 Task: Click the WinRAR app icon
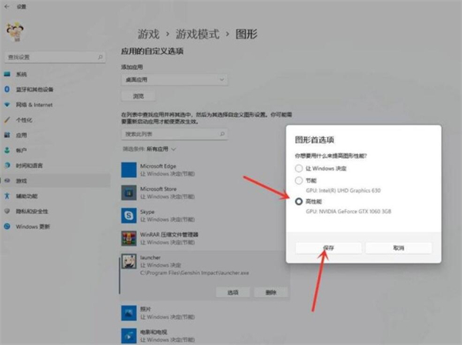coord(129,238)
